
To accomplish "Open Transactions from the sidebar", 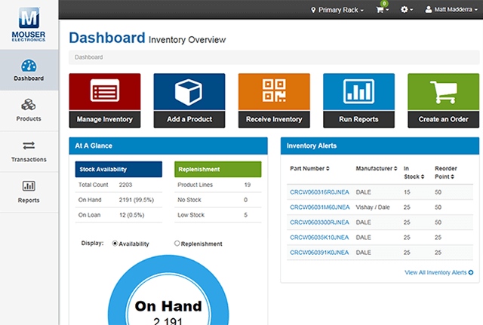I will [x=29, y=151].
